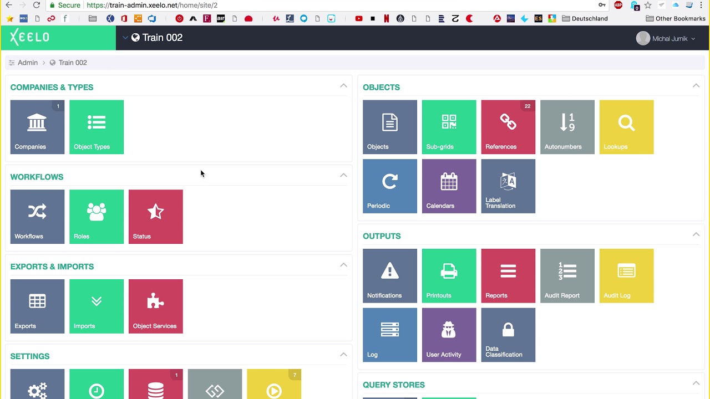The height and width of the screenshot is (399, 710).
Task: Open the Object Services tile
Action: coord(155,306)
